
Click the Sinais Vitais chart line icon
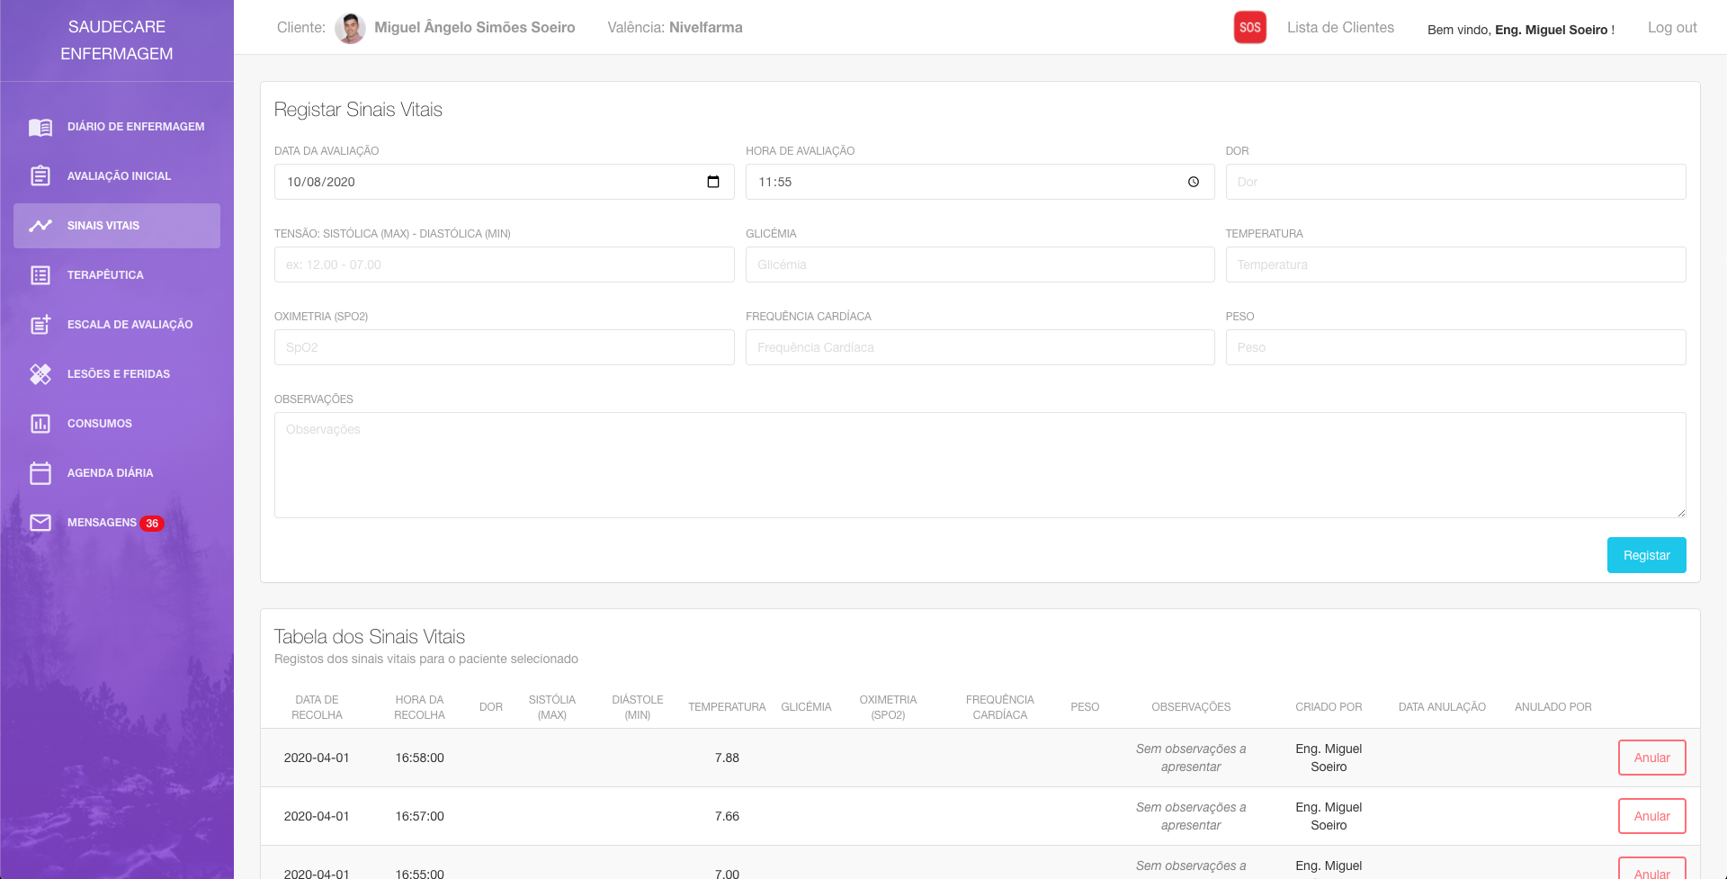(x=40, y=226)
